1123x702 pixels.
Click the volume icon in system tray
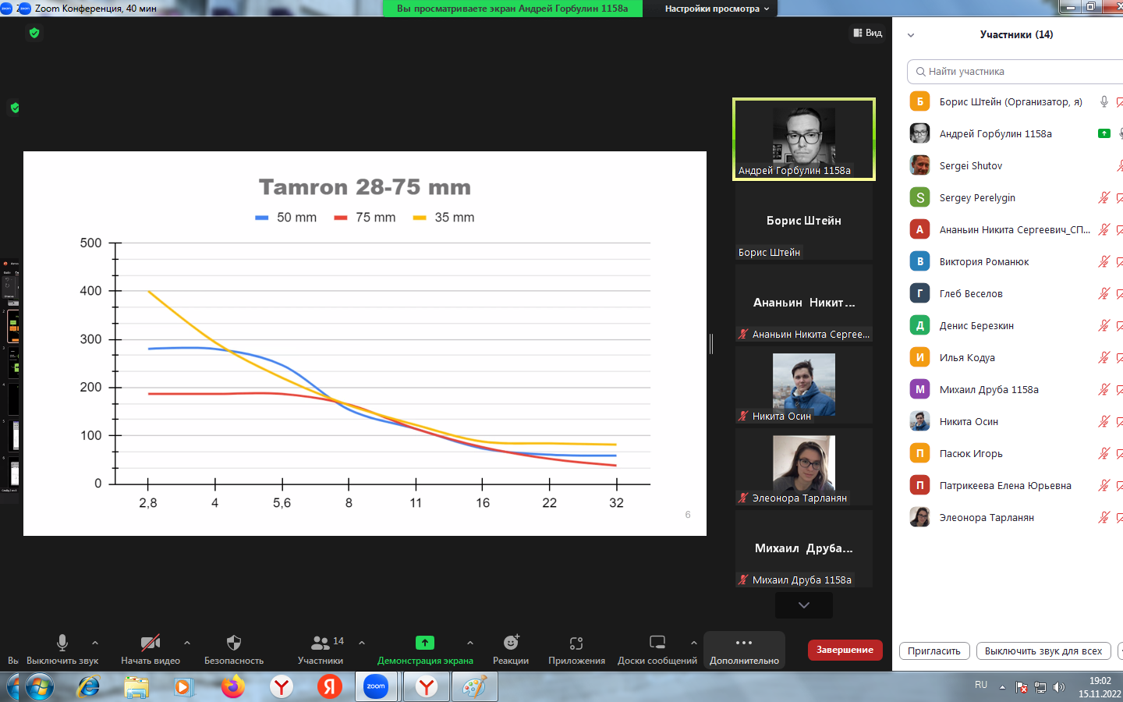pos(1058,687)
